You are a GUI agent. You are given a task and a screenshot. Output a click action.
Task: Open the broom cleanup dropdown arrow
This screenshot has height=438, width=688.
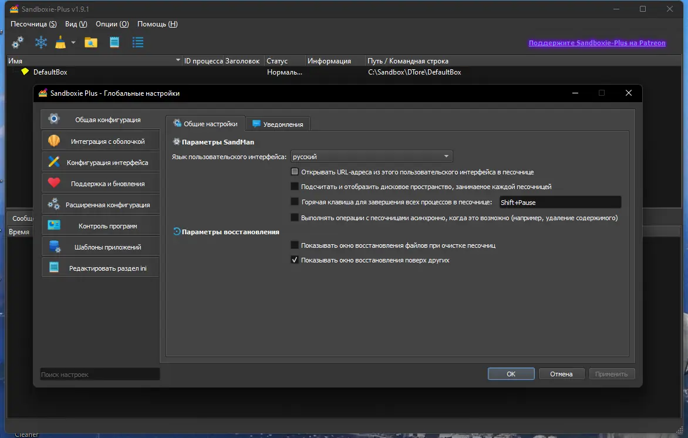point(73,43)
